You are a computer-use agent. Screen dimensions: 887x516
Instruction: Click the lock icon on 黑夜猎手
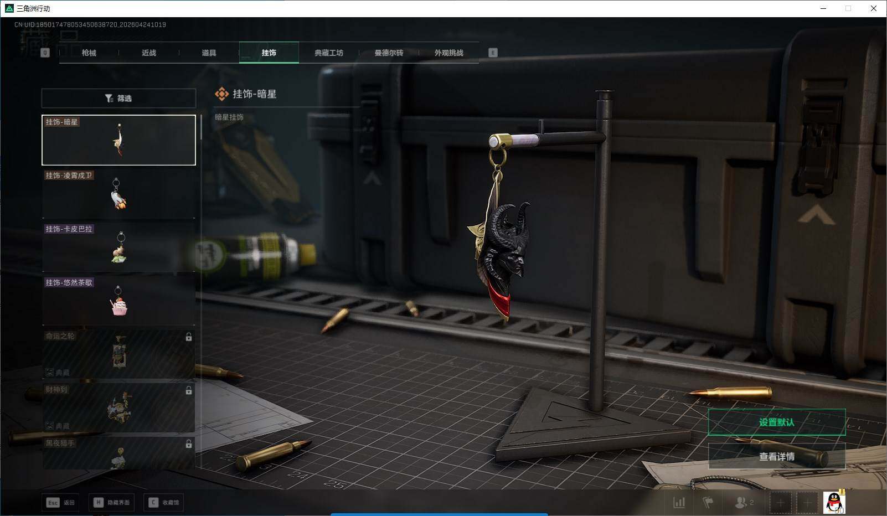click(x=189, y=444)
